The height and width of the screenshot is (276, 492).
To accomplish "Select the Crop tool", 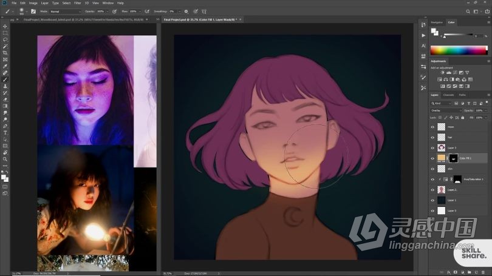I will pos(5,53).
